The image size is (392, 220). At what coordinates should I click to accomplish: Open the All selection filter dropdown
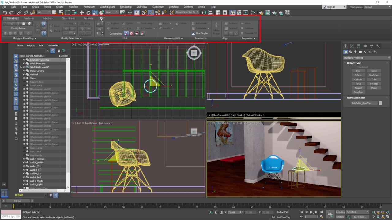[44, 13]
